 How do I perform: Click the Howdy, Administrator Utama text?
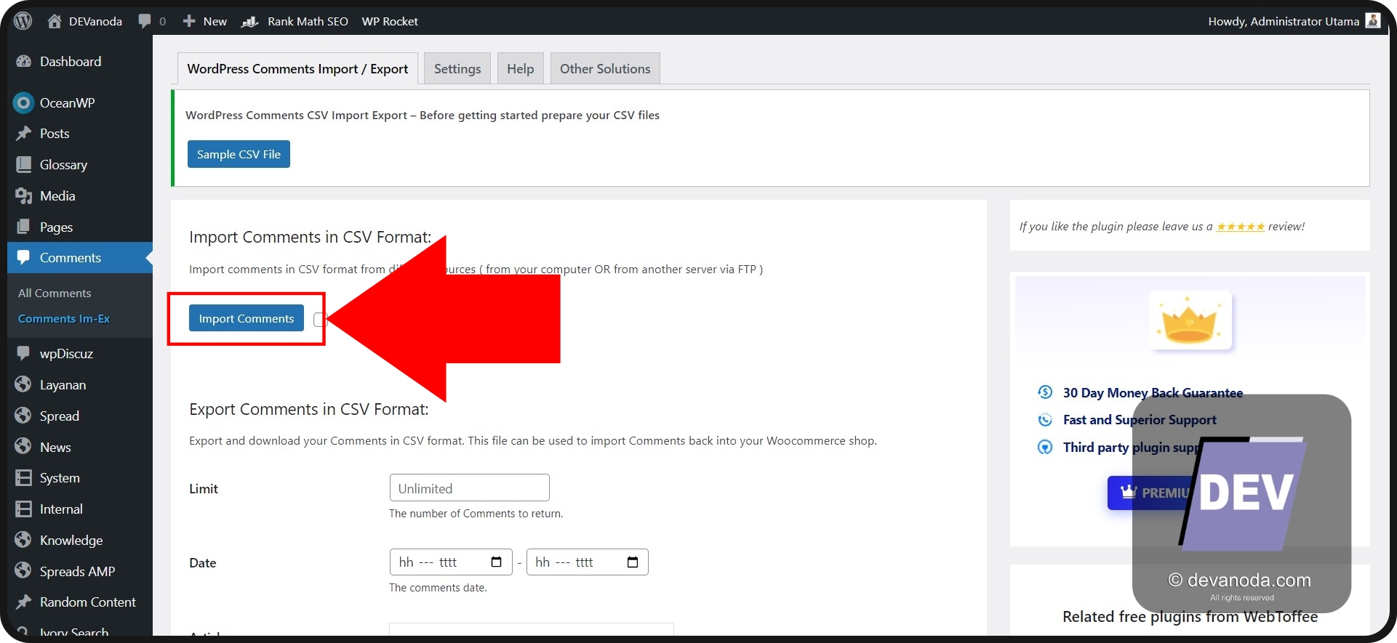pos(1284,21)
